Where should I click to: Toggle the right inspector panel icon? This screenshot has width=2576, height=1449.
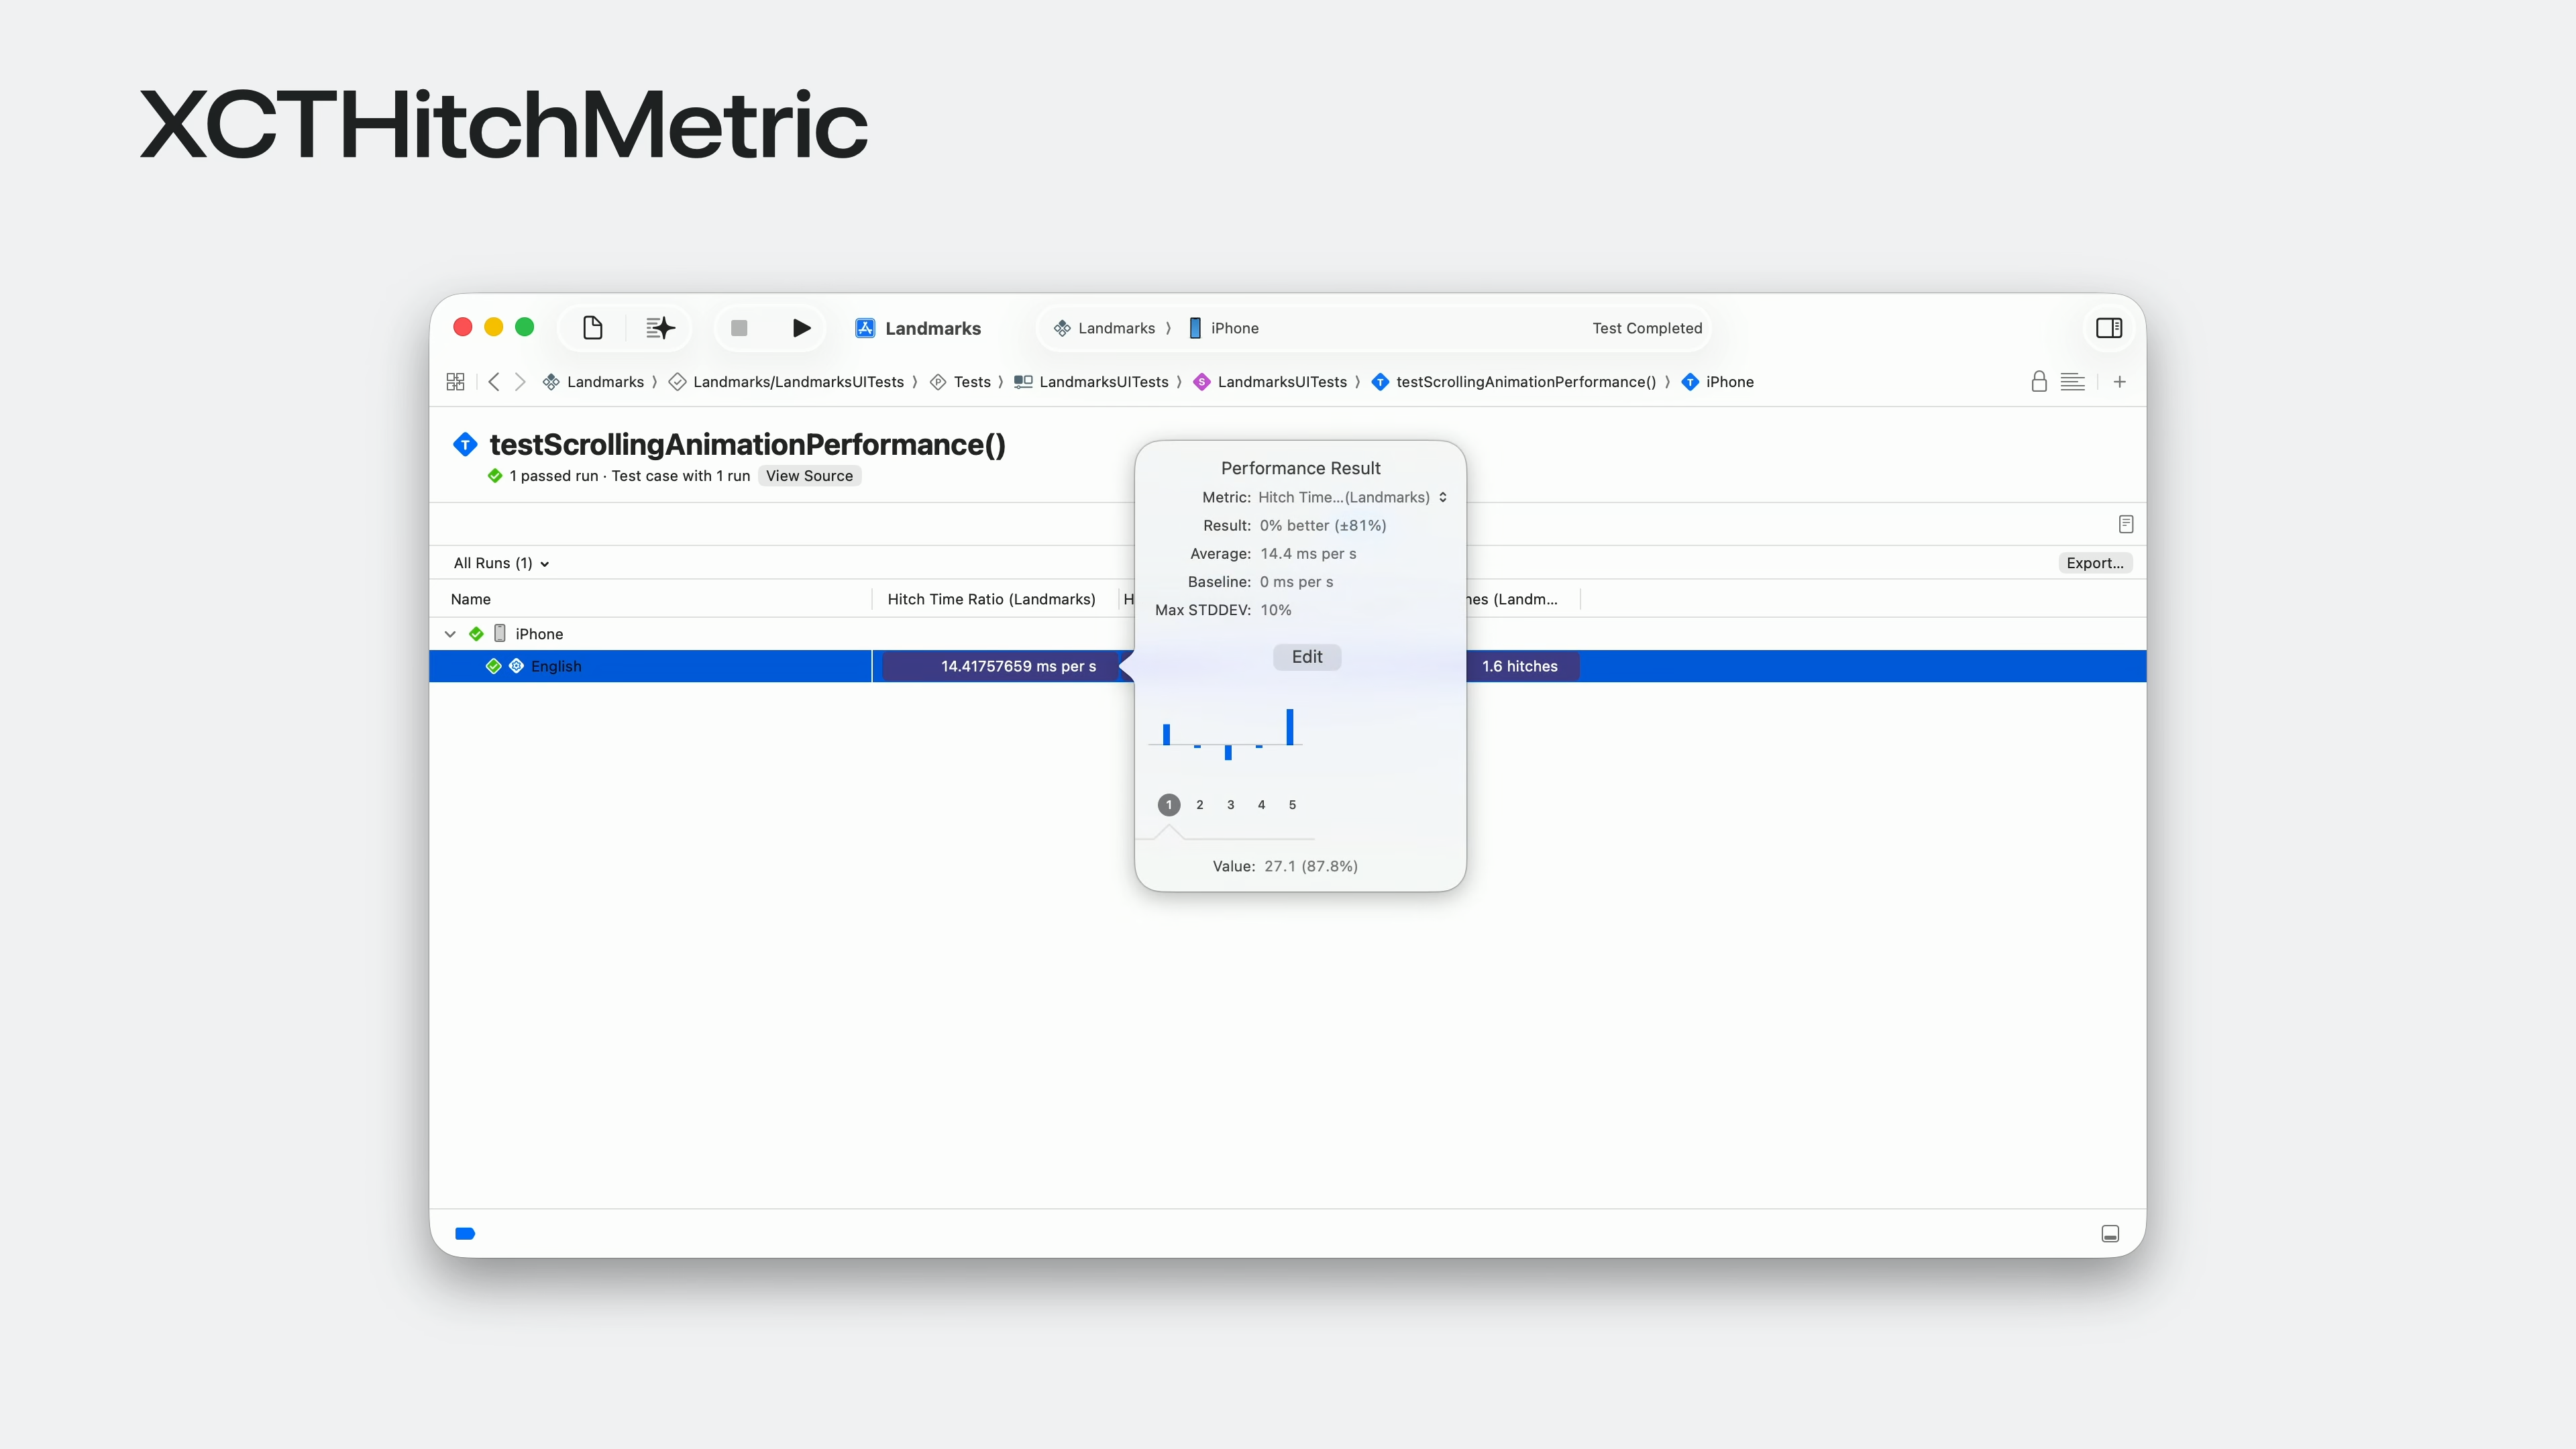coord(2109,328)
